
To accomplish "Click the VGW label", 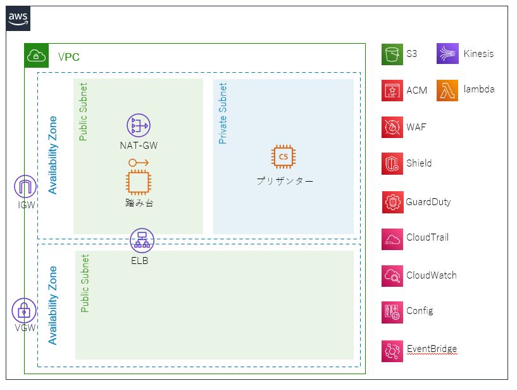I will (25, 328).
